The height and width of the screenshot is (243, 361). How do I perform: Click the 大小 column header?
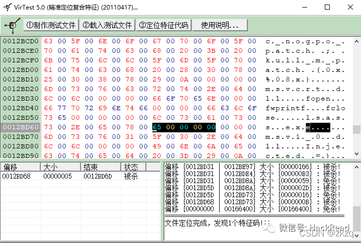60,167
